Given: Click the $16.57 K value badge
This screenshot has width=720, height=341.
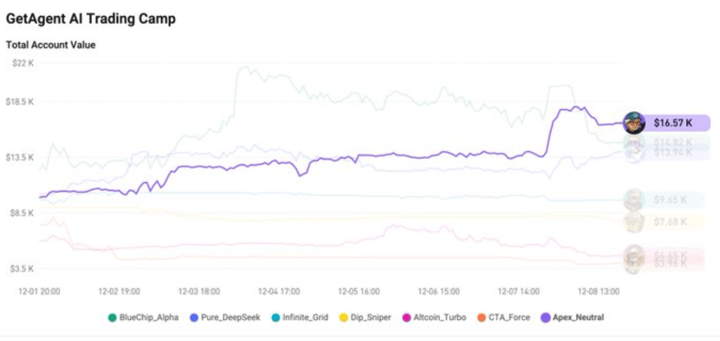Looking at the screenshot, I should 673,123.
